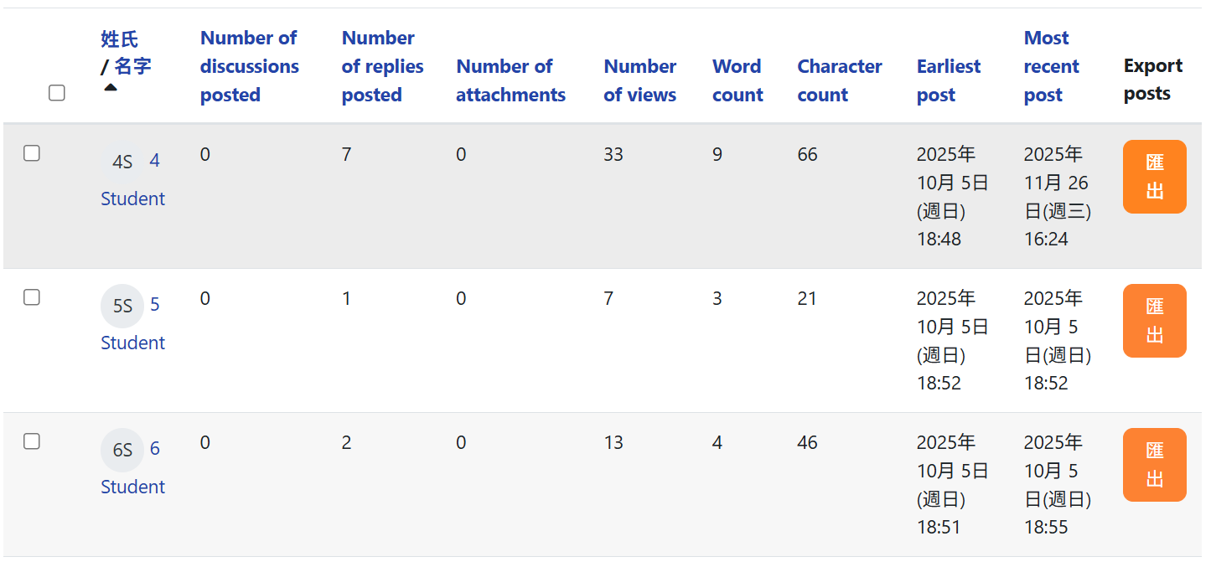This screenshot has height=562, width=1211.
Task: Sort by 姓氏 column header
Action: pos(119,39)
